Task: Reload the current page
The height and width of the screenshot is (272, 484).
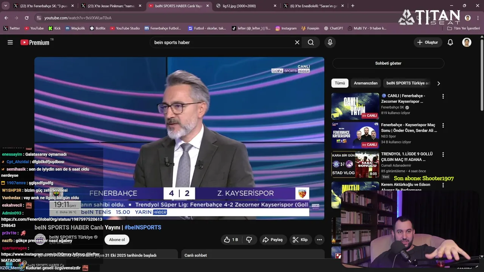Action: tap(26, 18)
